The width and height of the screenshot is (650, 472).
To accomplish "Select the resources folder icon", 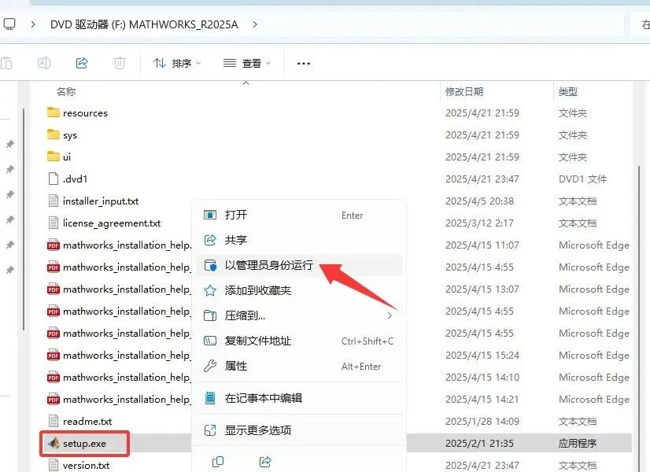I will 54,112.
